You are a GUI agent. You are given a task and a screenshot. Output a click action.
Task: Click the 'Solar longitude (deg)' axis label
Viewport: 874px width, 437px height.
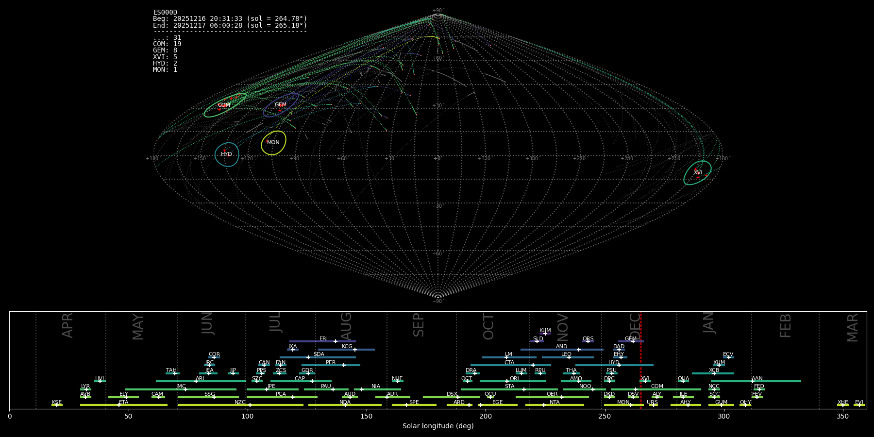coord(438,426)
